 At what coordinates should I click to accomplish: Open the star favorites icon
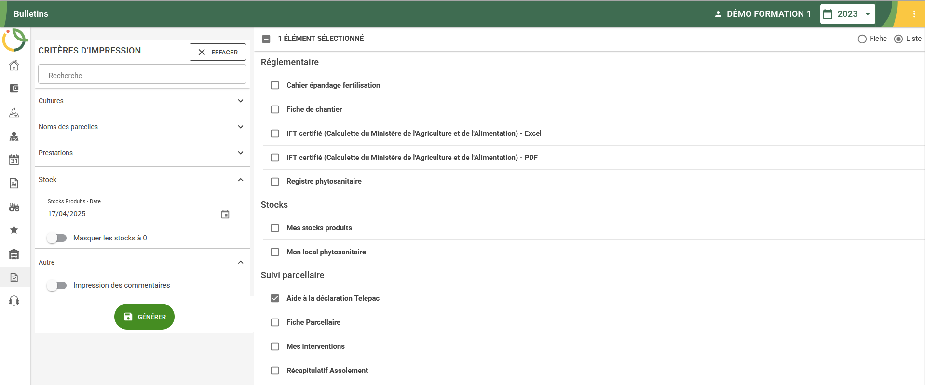14,230
